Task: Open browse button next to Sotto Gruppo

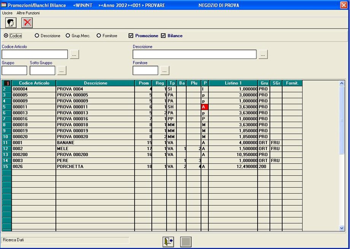Action: (x=62, y=70)
